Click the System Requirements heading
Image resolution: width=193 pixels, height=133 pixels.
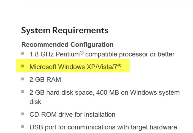coord(65,30)
